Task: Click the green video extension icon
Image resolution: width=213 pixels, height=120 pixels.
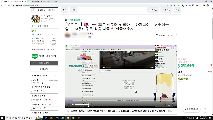Action: coord(179,5)
